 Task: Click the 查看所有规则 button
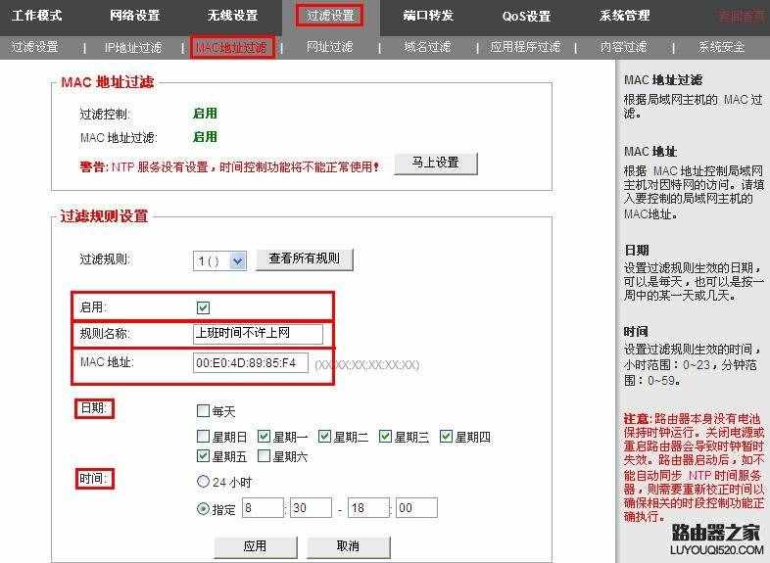click(x=305, y=259)
